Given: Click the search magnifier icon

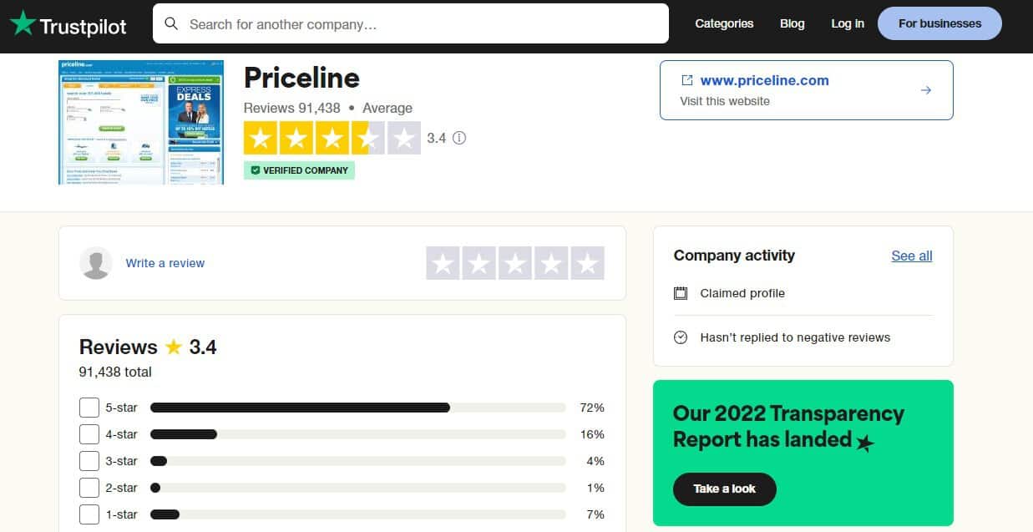Looking at the screenshot, I should [171, 23].
